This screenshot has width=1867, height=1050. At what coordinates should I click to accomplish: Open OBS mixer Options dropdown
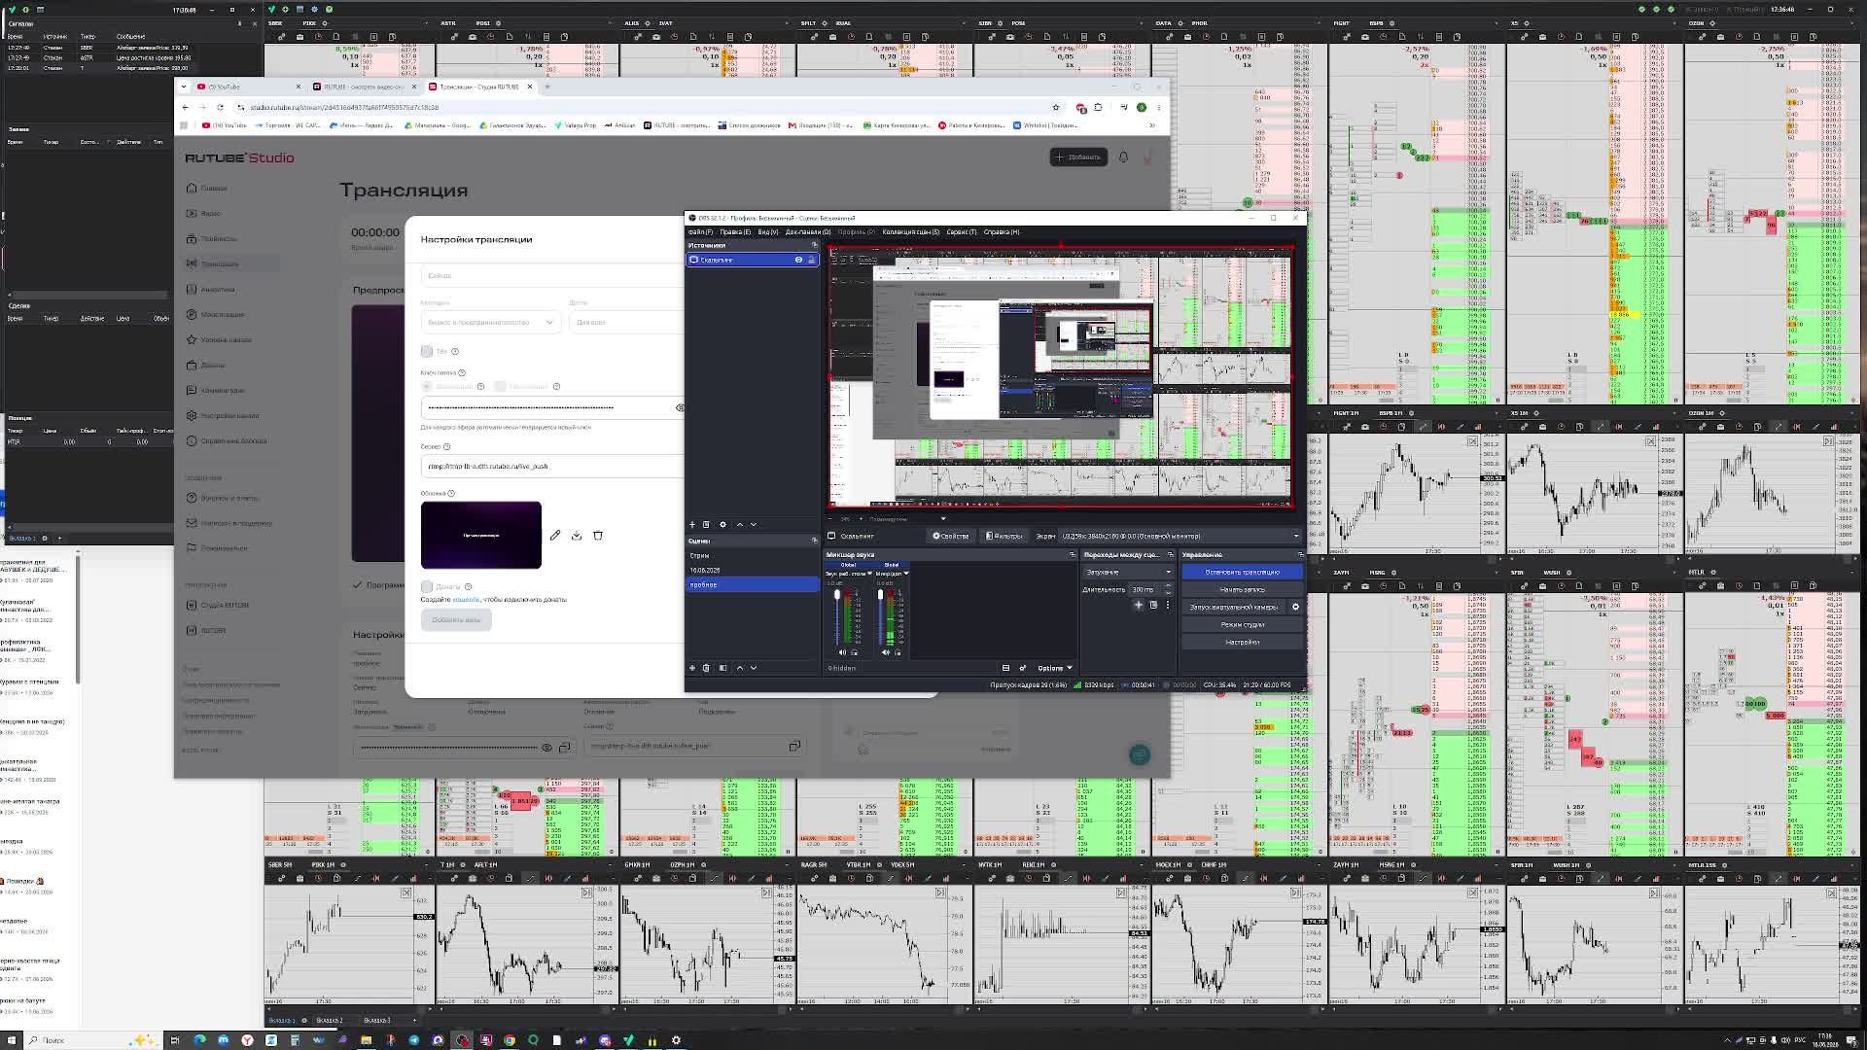tap(1055, 668)
